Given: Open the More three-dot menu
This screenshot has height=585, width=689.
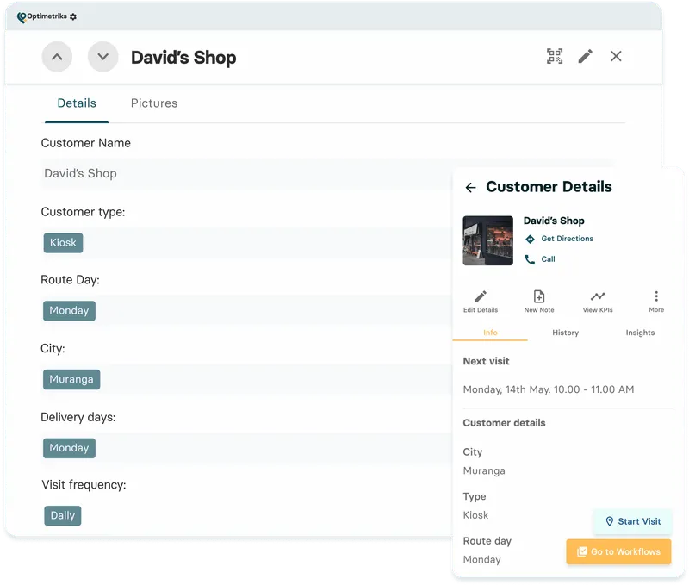Looking at the screenshot, I should pyautogui.click(x=656, y=296).
